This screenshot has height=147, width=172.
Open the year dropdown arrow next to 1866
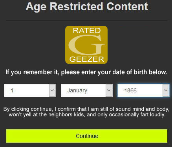click(x=166, y=90)
